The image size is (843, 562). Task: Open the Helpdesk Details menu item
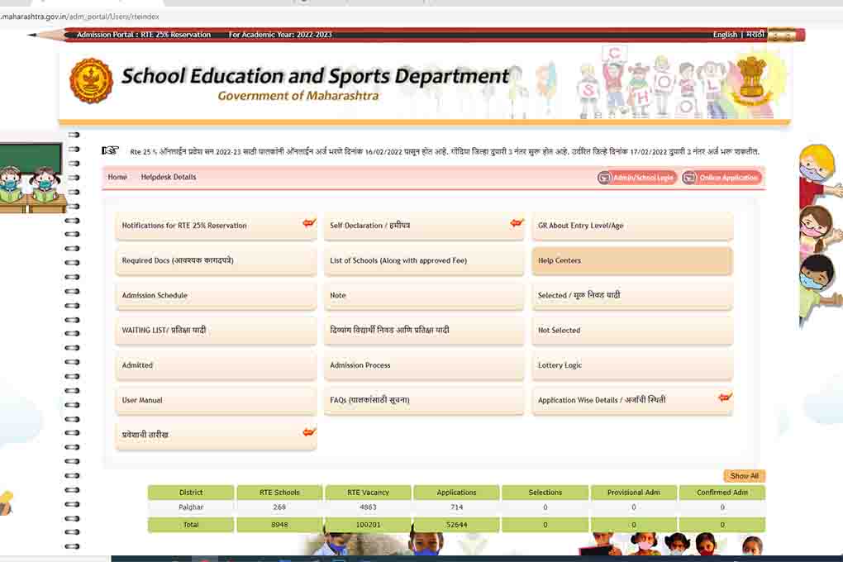[169, 177]
